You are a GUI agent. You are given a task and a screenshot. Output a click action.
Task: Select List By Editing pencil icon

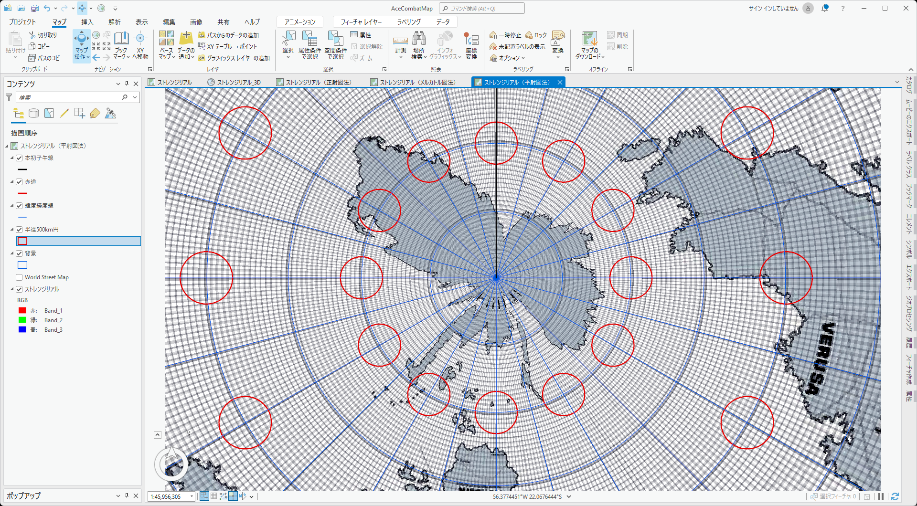(x=64, y=113)
